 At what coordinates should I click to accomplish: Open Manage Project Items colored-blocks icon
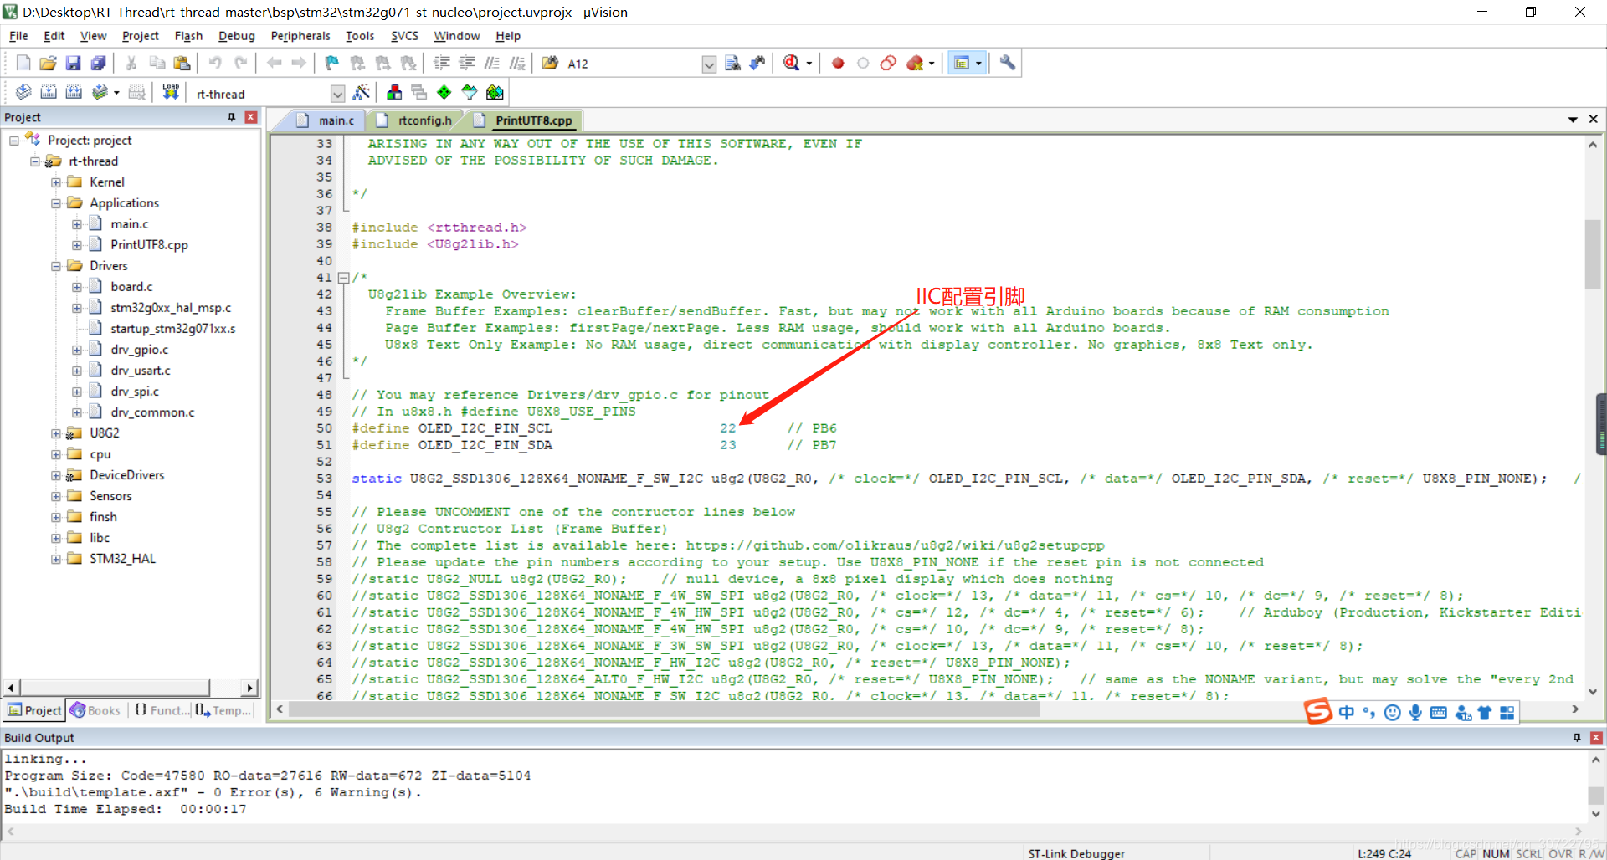click(394, 92)
